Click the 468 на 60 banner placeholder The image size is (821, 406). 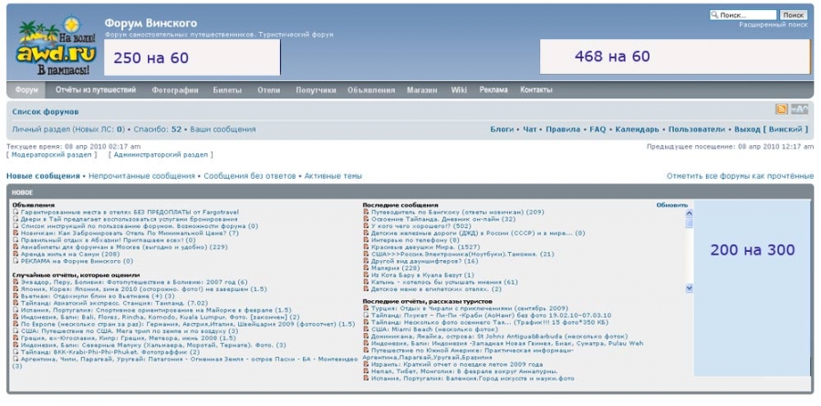coord(675,57)
